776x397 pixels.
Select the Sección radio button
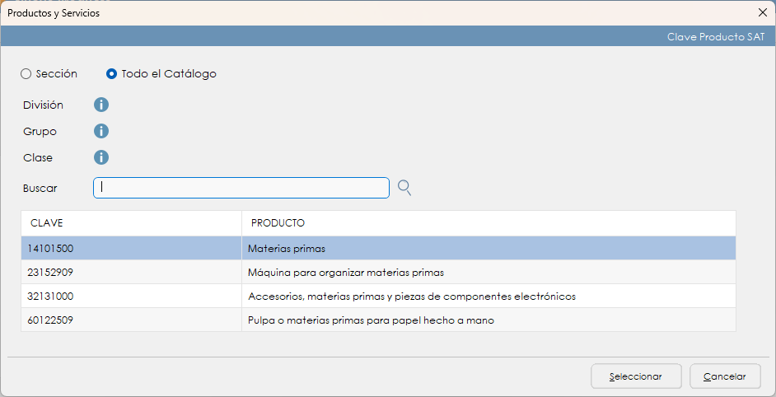coord(26,74)
